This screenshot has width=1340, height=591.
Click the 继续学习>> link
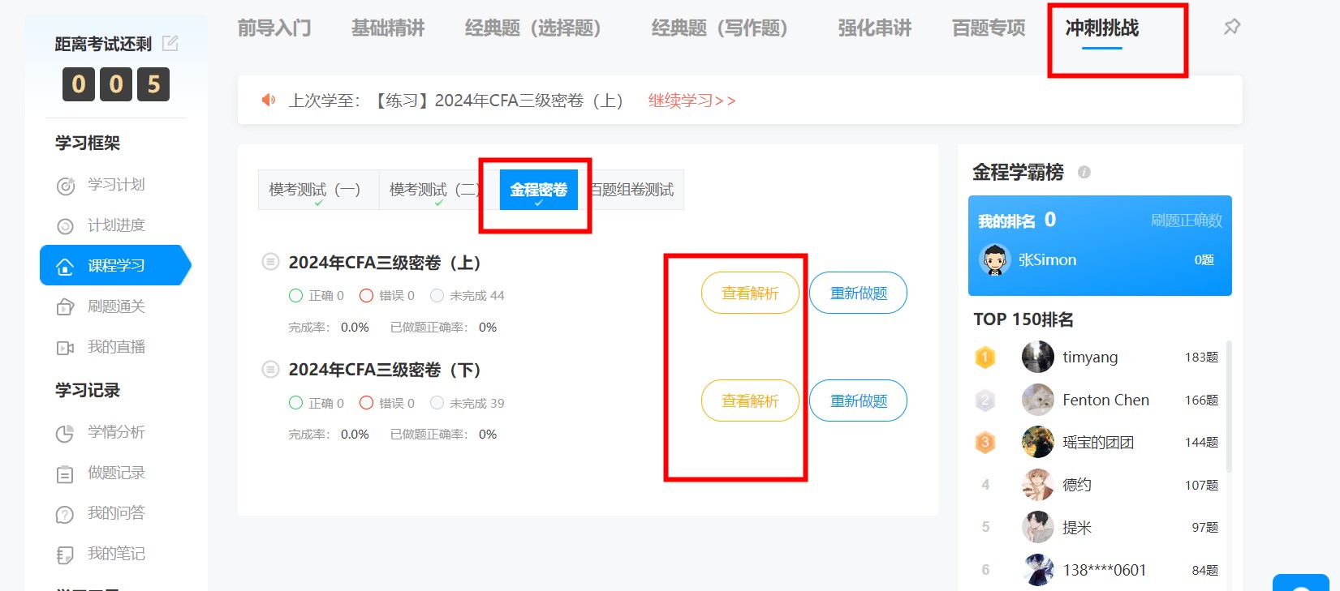[x=692, y=101]
